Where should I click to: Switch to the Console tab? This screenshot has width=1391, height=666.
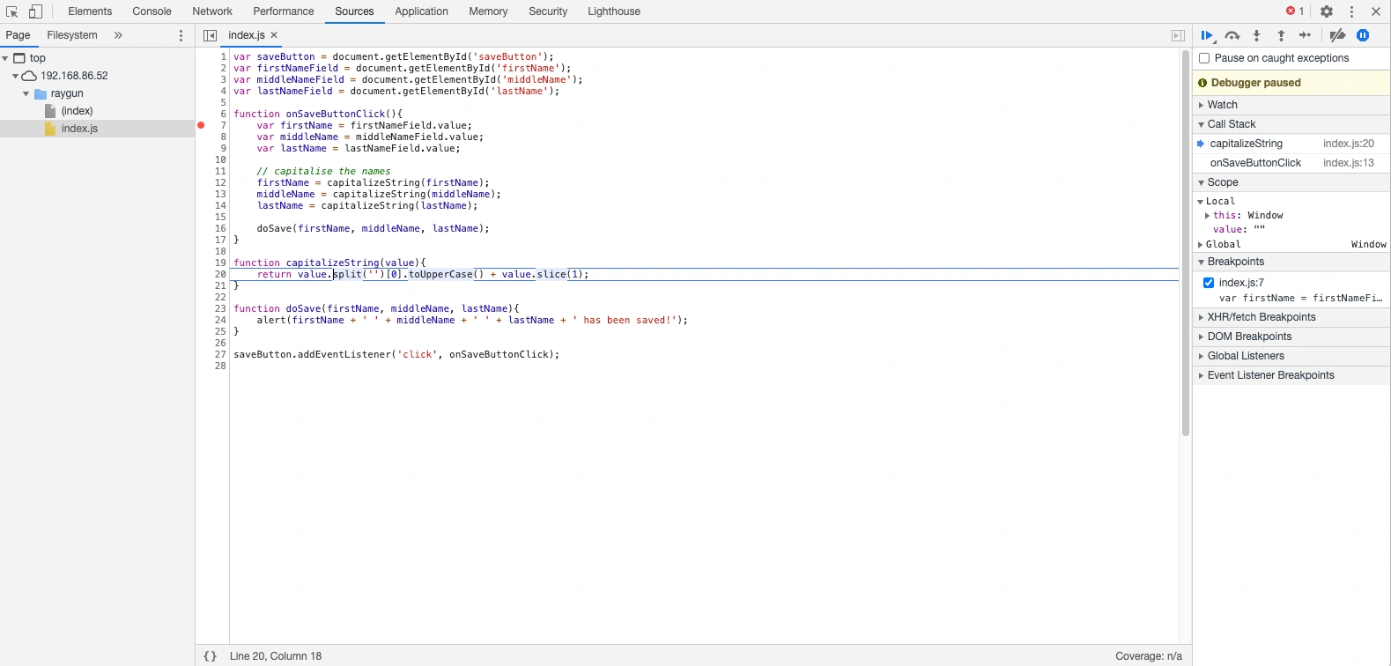152,11
